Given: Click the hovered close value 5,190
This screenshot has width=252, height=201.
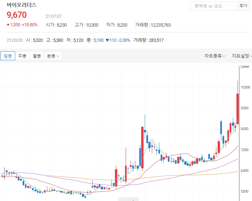Looking at the screenshot, I should point(99,40).
